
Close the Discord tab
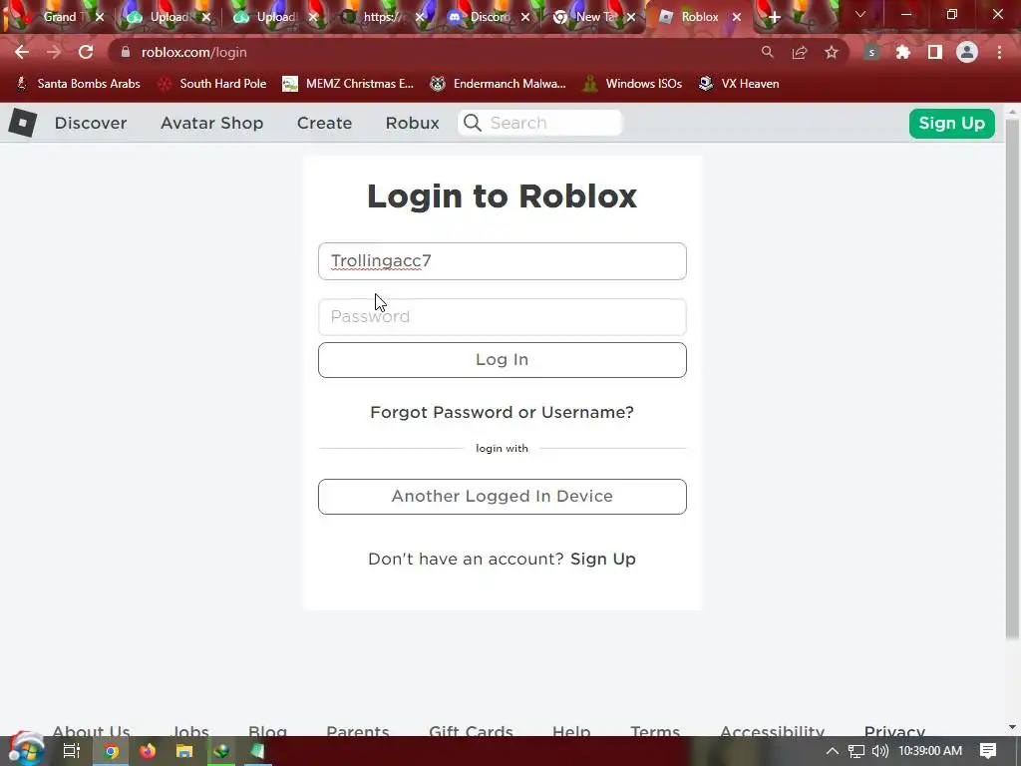pyautogui.click(x=525, y=17)
